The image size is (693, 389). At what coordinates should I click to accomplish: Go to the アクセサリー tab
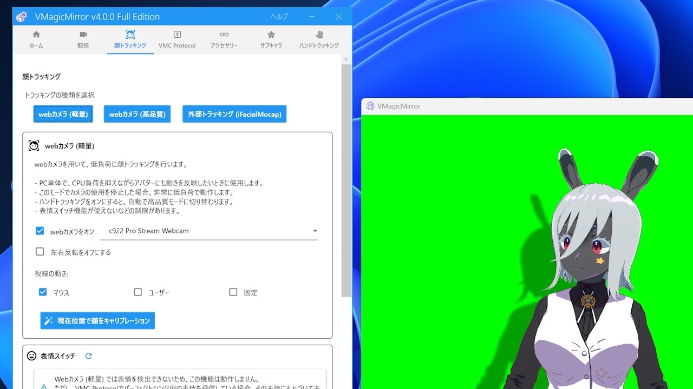tap(224, 40)
